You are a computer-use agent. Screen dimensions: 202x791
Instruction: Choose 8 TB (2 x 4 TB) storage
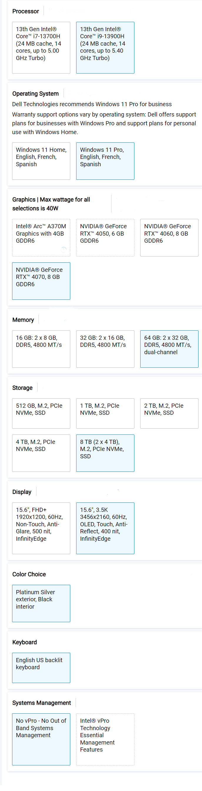[105, 453]
